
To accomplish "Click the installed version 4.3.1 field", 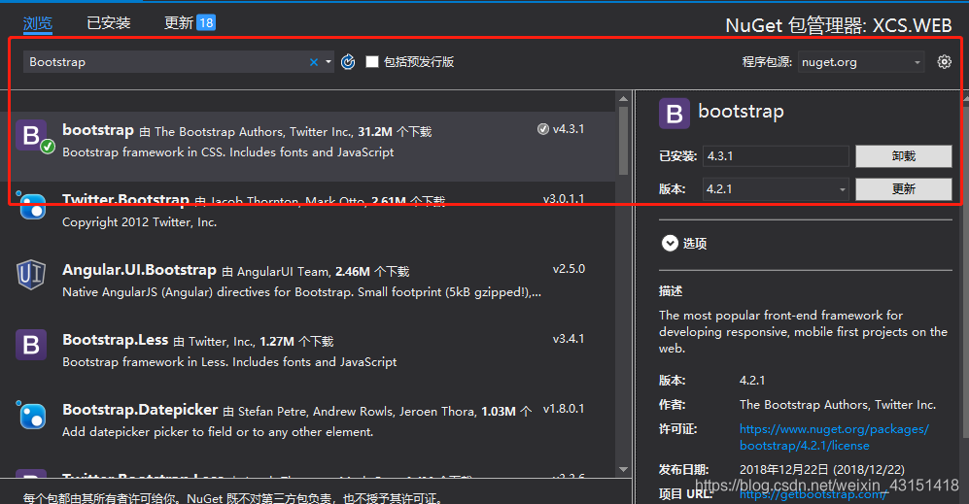I will [x=776, y=156].
